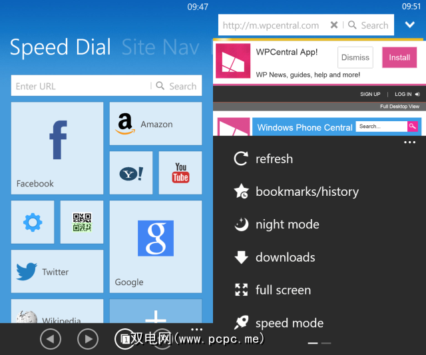Open the tabs counter button
The width and height of the screenshot is (426, 355).
125,339
